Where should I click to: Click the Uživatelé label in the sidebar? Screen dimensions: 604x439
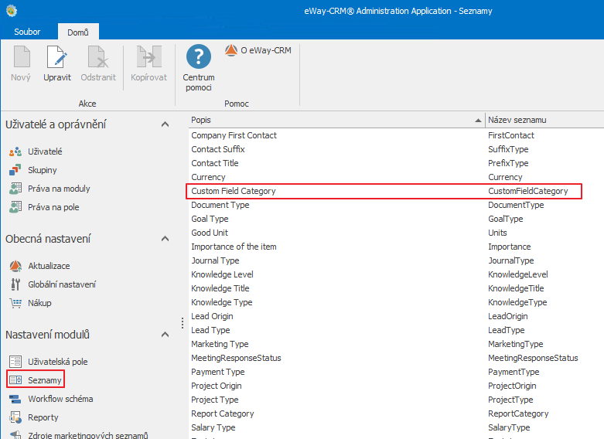(45, 151)
